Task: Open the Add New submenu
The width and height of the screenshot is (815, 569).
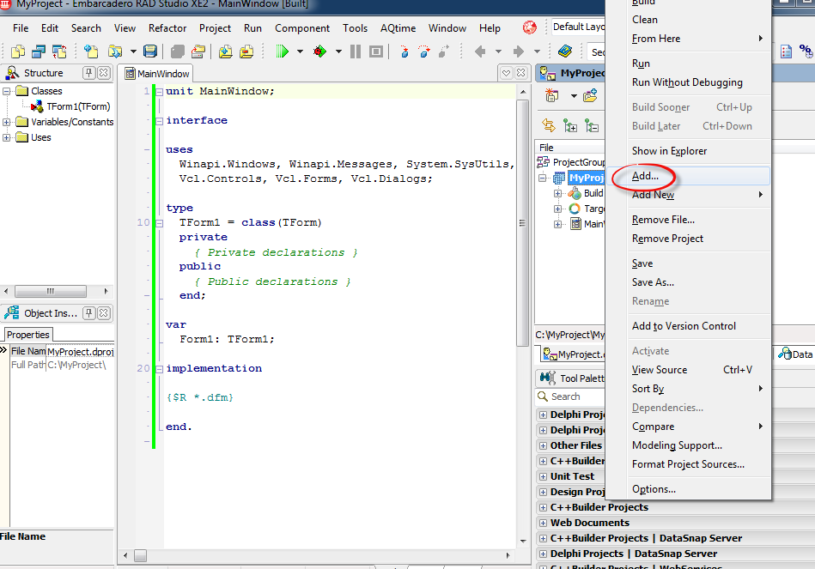Action: coord(688,194)
